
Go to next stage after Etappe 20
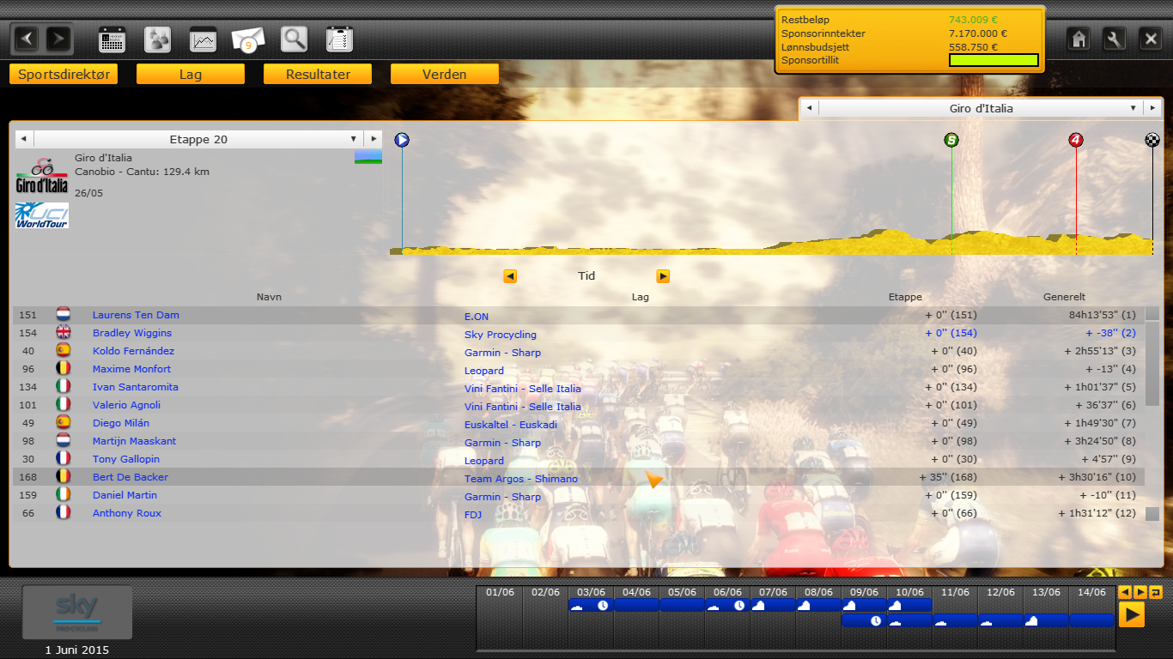pyautogui.click(x=373, y=139)
